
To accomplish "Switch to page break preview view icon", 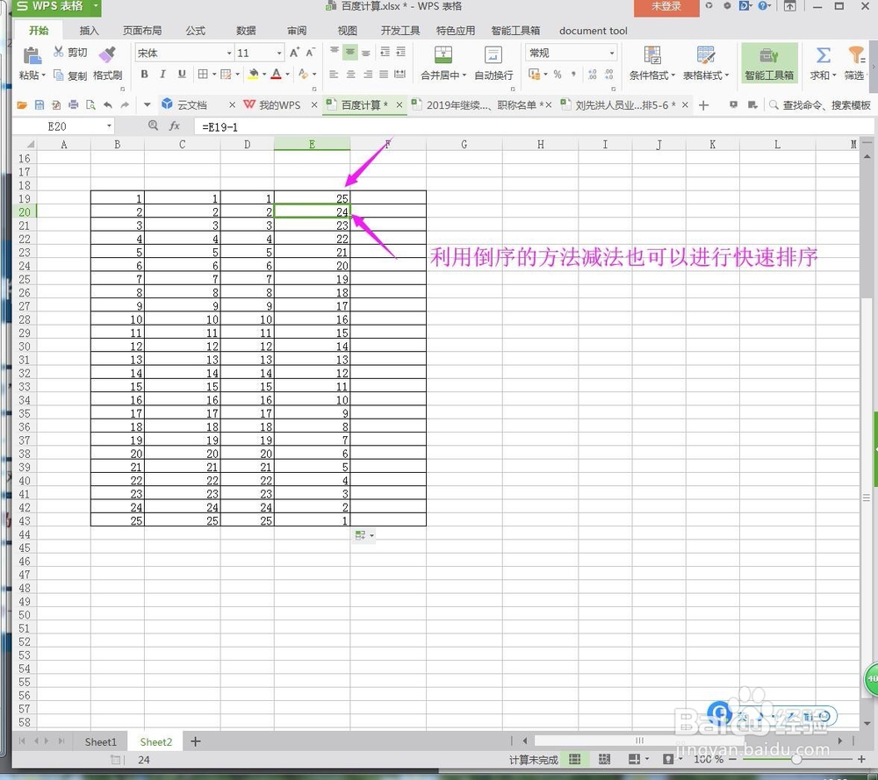I will click(x=604, y=759).
